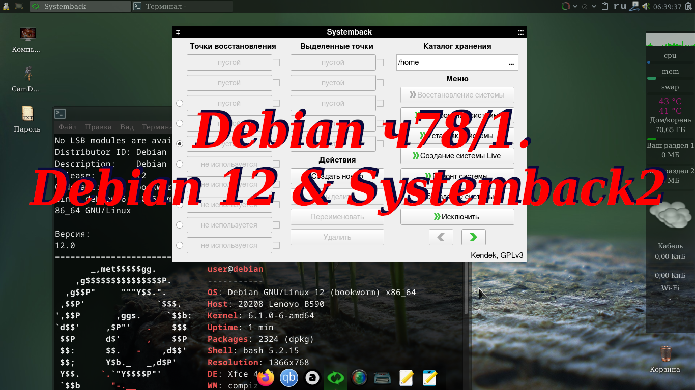Screen dimensions: 695x390
Task: Click terminal line 'Kernel: 6.1.0-6-amd64'
Action: point(260,316)
